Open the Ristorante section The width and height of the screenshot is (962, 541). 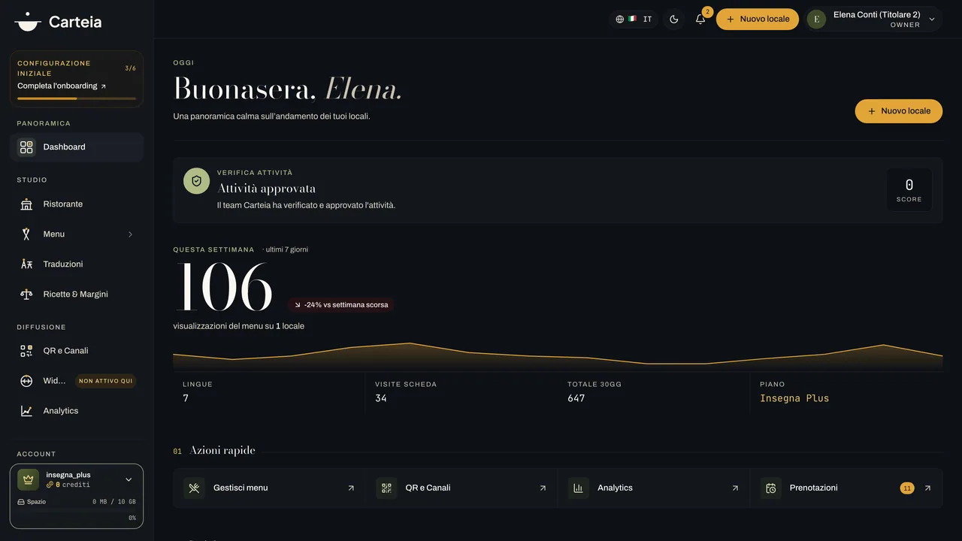77,204
